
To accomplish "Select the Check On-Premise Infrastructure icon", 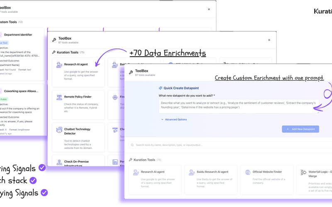I will coord(59,162).
